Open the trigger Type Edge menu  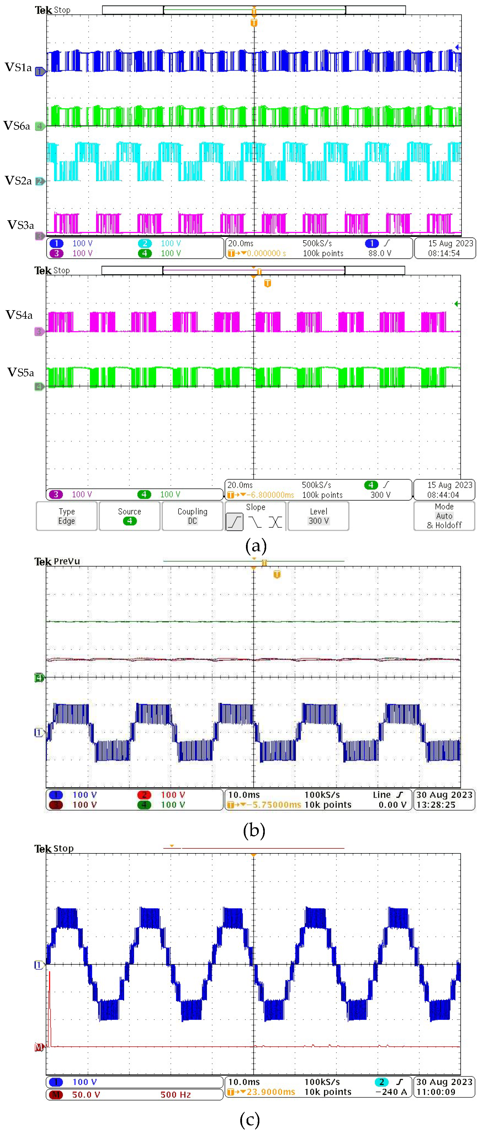coord(67,516)
